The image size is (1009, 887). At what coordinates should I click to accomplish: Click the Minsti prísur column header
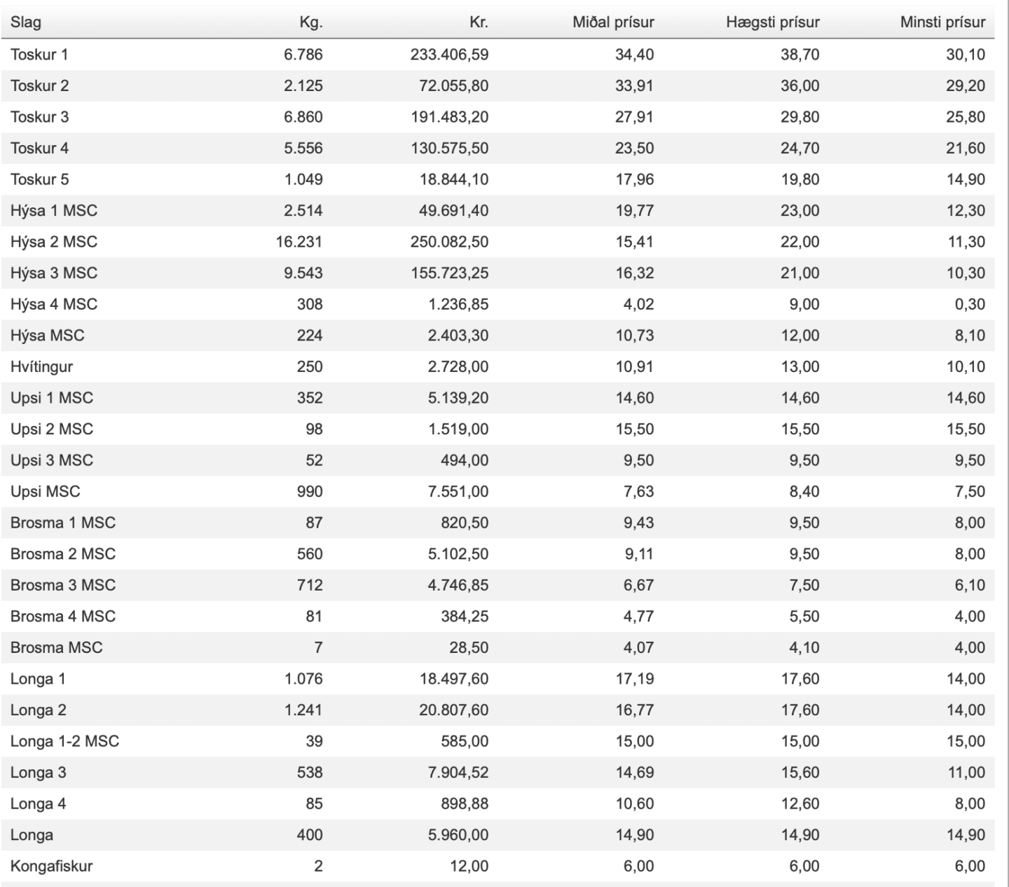(942, 22)
